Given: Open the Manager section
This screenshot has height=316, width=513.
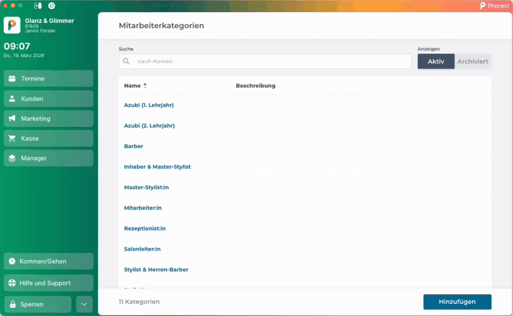Looking at the screenshot, I should pos(49,158).
